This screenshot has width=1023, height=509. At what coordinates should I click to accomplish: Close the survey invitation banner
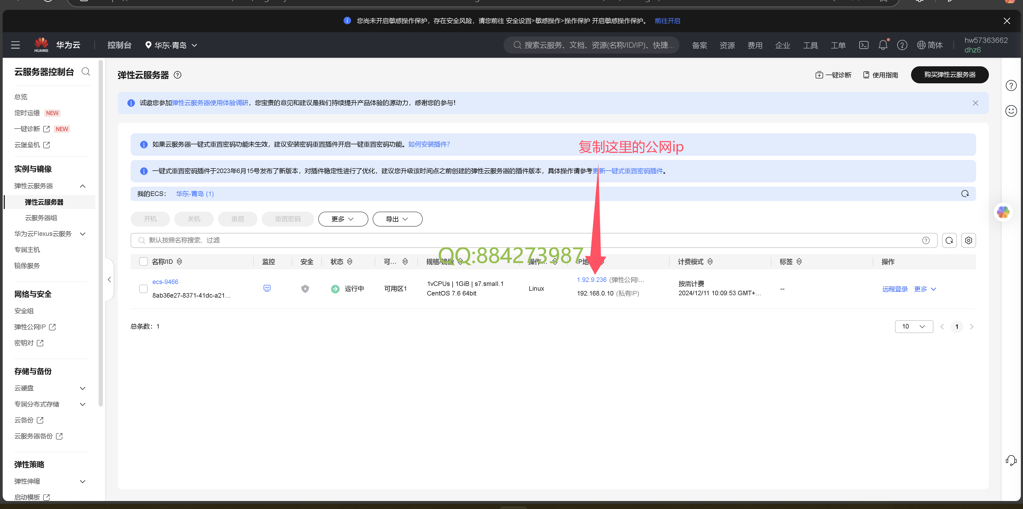pyautogui.click(x=975, y=103)
